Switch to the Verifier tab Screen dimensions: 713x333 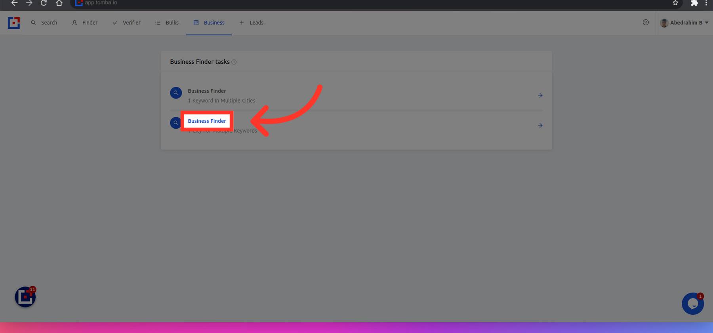[x=126, y=23]
